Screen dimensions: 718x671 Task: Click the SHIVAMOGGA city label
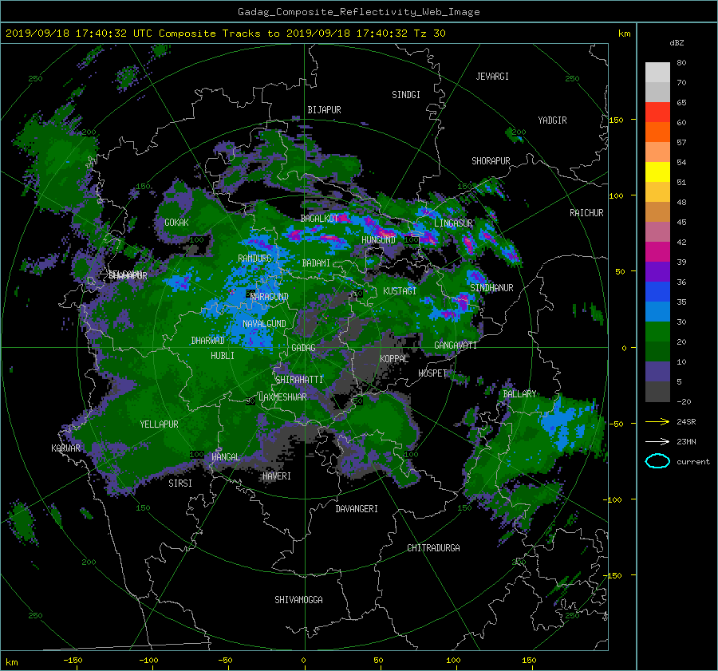(298, 600)
